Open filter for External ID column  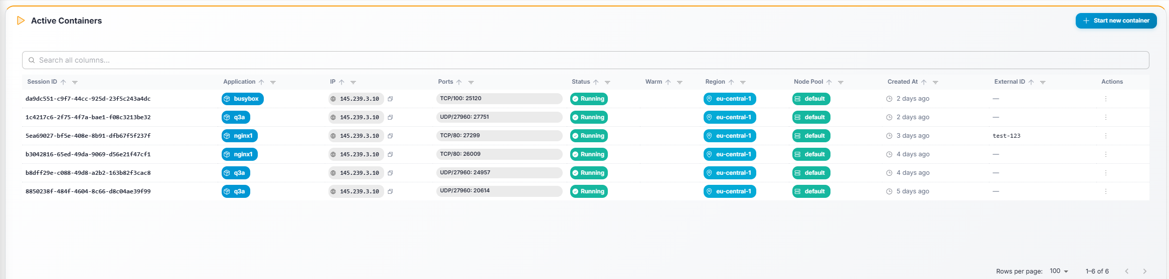[1043, 82]
